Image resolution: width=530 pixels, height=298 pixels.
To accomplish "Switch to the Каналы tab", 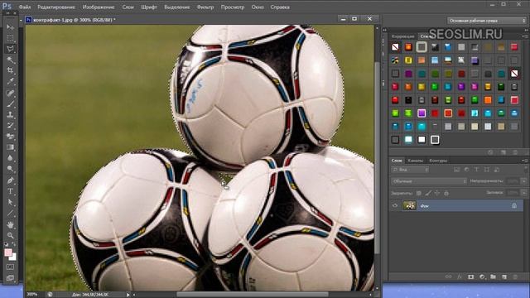I will pyautogui.click(x=416, y=161).
